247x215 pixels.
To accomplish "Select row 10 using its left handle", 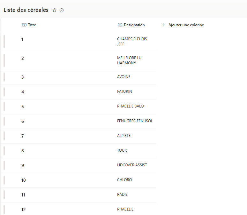I will 4,180.
